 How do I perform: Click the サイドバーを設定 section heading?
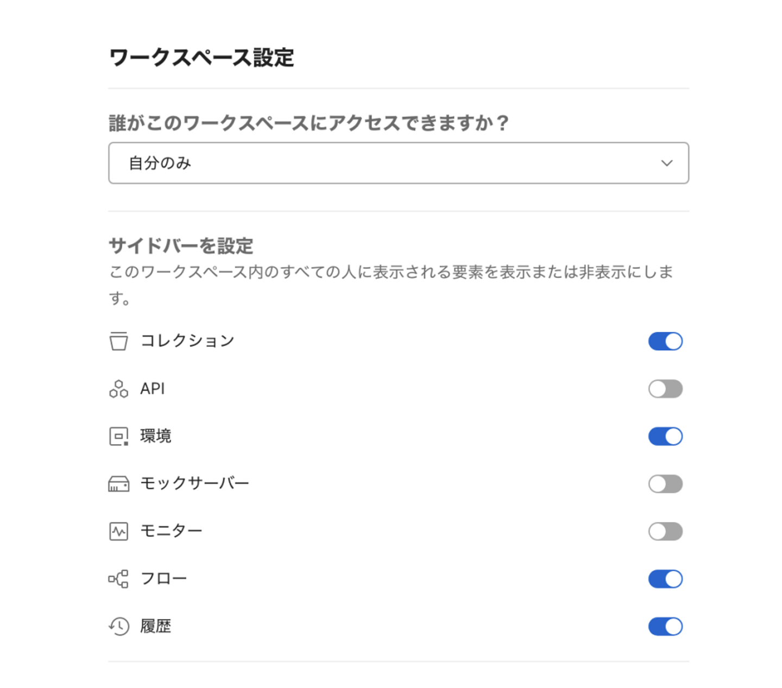pyautogui.click(x=181, y=246)
